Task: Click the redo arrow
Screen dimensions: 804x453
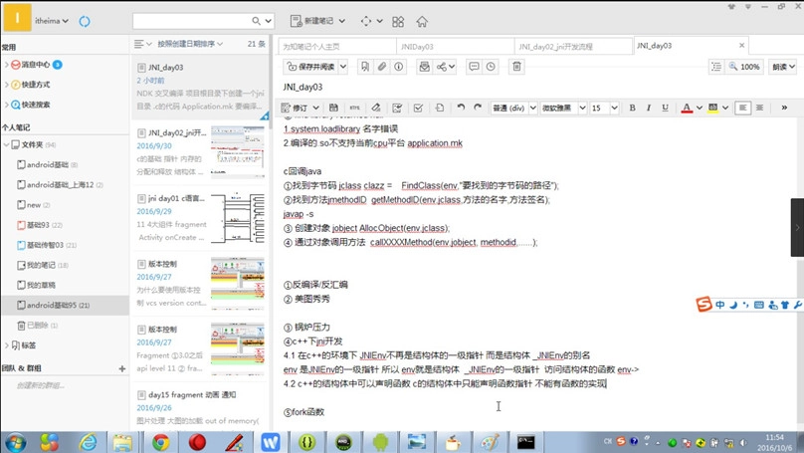Action: click(x=478, y=108)
